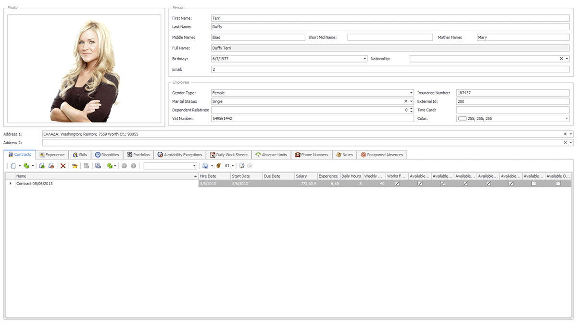Click the yellow toolbar icon after delete
This screenshot has height=323, width=577.
pyautogui.click(x=75, y=165)
